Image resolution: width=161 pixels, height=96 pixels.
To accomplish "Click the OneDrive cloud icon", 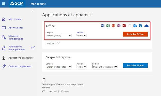I will click(x=146, y=26).
